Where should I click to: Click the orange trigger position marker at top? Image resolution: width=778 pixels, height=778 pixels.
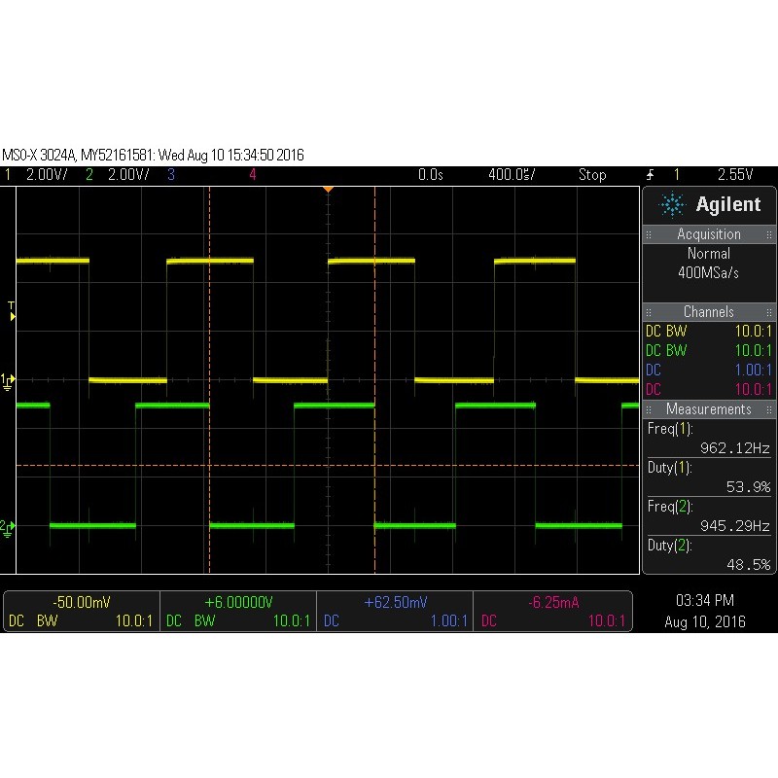pyautogui.click(x=329, y=189)
